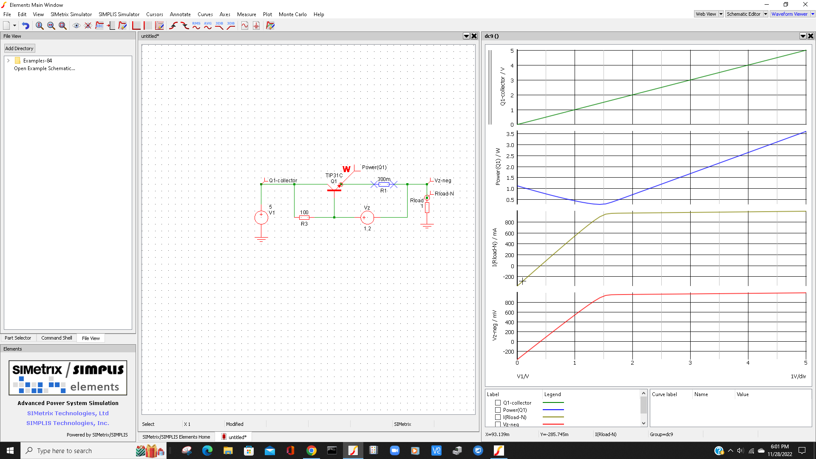Open the untitled schematic pane dropdown arrow
Viewport: 816px width, 459px height.
pos(466,36)
